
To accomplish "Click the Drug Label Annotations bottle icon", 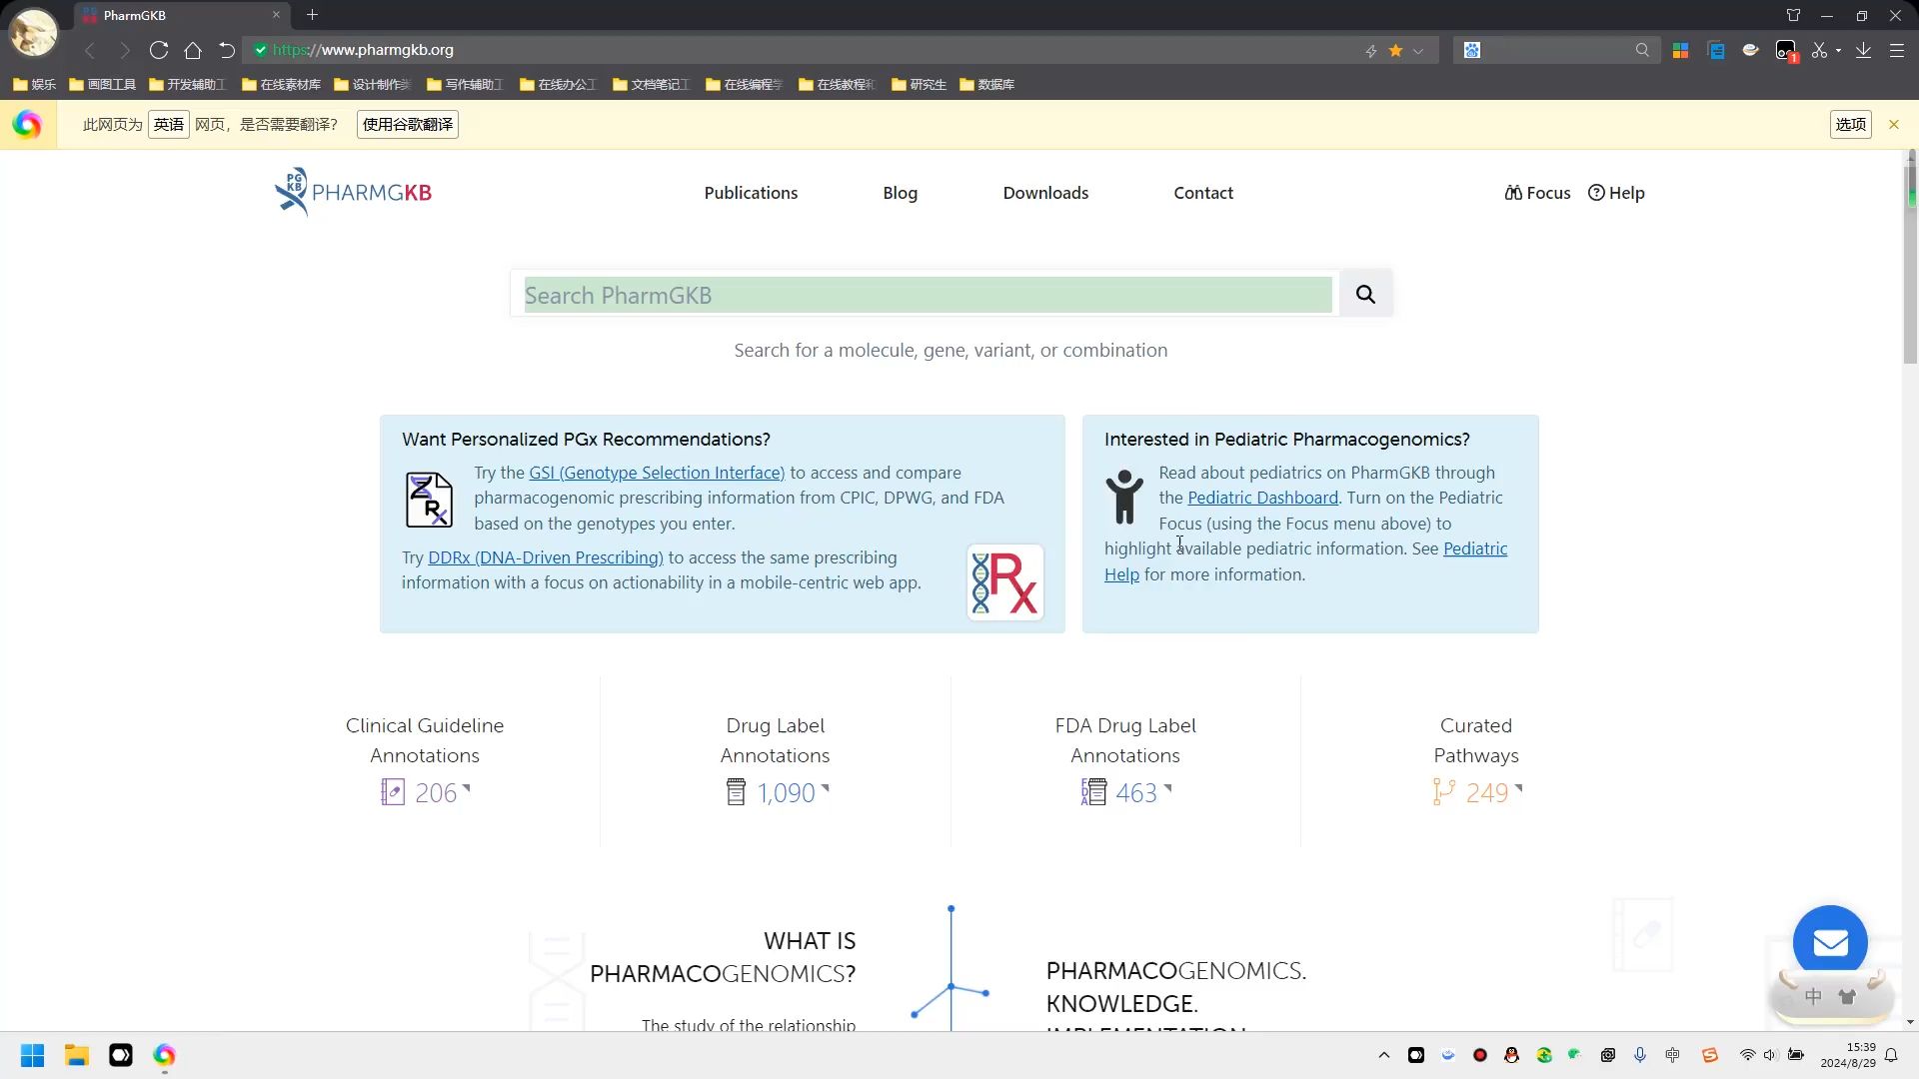I will pyautogui.click(x=736, y=792).
